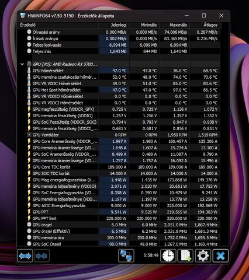Viewport: 249px width, 280px height.
Task: Click circle icon beside Olvasási arány
Action: pyautogui.click(x=29, y=32)
